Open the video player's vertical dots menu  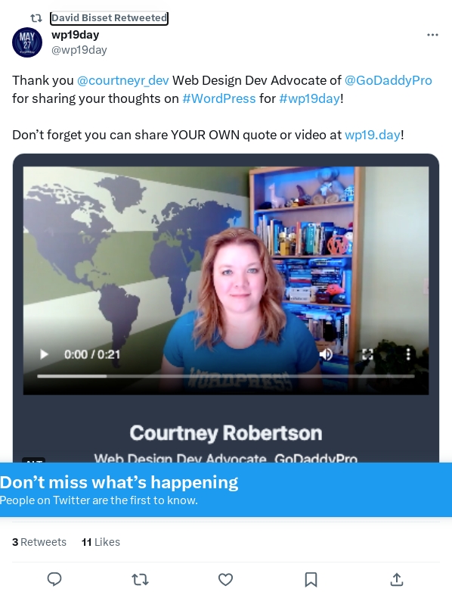coord(408,354)
